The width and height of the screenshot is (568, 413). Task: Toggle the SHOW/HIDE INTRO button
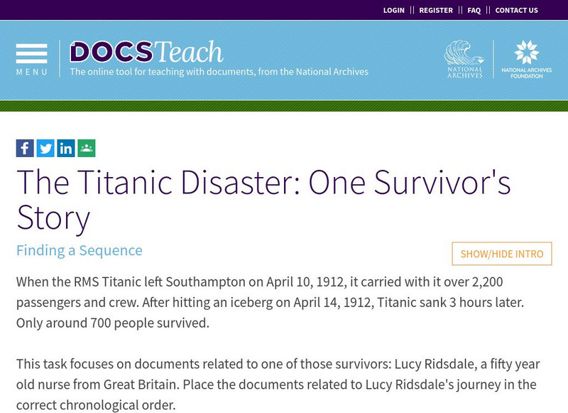coord(502,254)
